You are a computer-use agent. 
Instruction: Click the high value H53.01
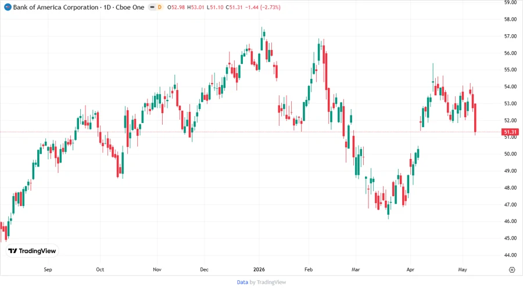tap(195, 7)
